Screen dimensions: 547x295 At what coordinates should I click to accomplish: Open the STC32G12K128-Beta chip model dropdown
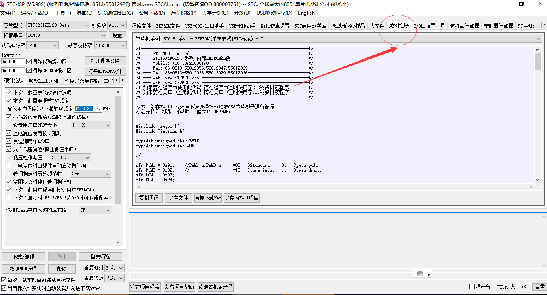click(58, 25)
